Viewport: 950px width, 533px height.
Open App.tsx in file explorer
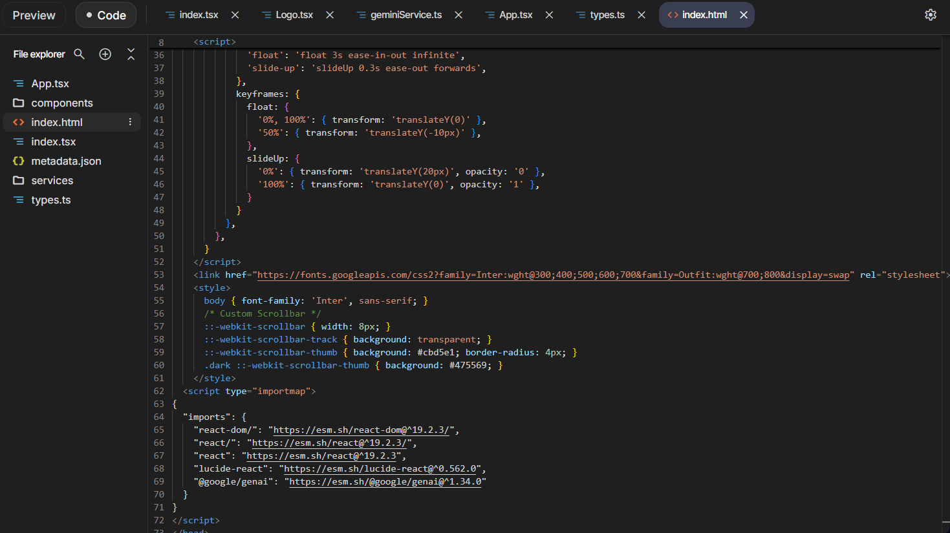tap(50, 83)
